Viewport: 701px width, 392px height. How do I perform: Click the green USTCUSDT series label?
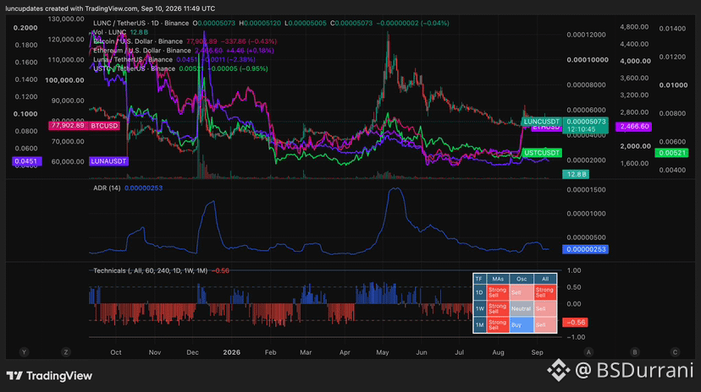click(x=541, y=153)
